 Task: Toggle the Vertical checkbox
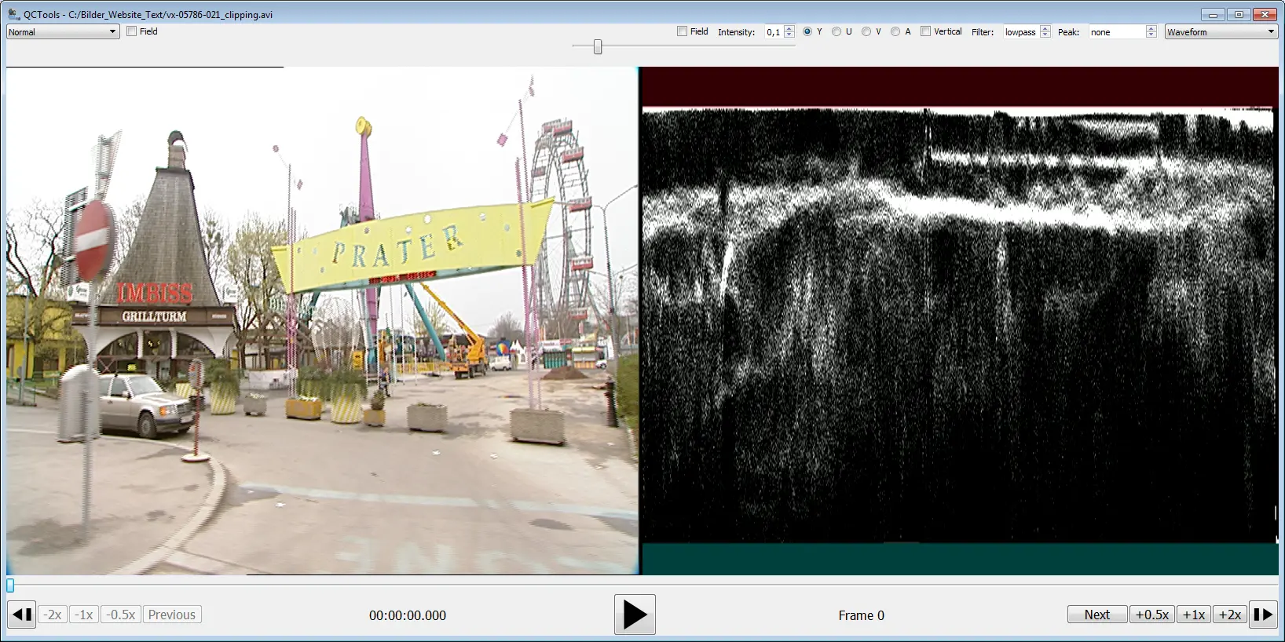925,31
